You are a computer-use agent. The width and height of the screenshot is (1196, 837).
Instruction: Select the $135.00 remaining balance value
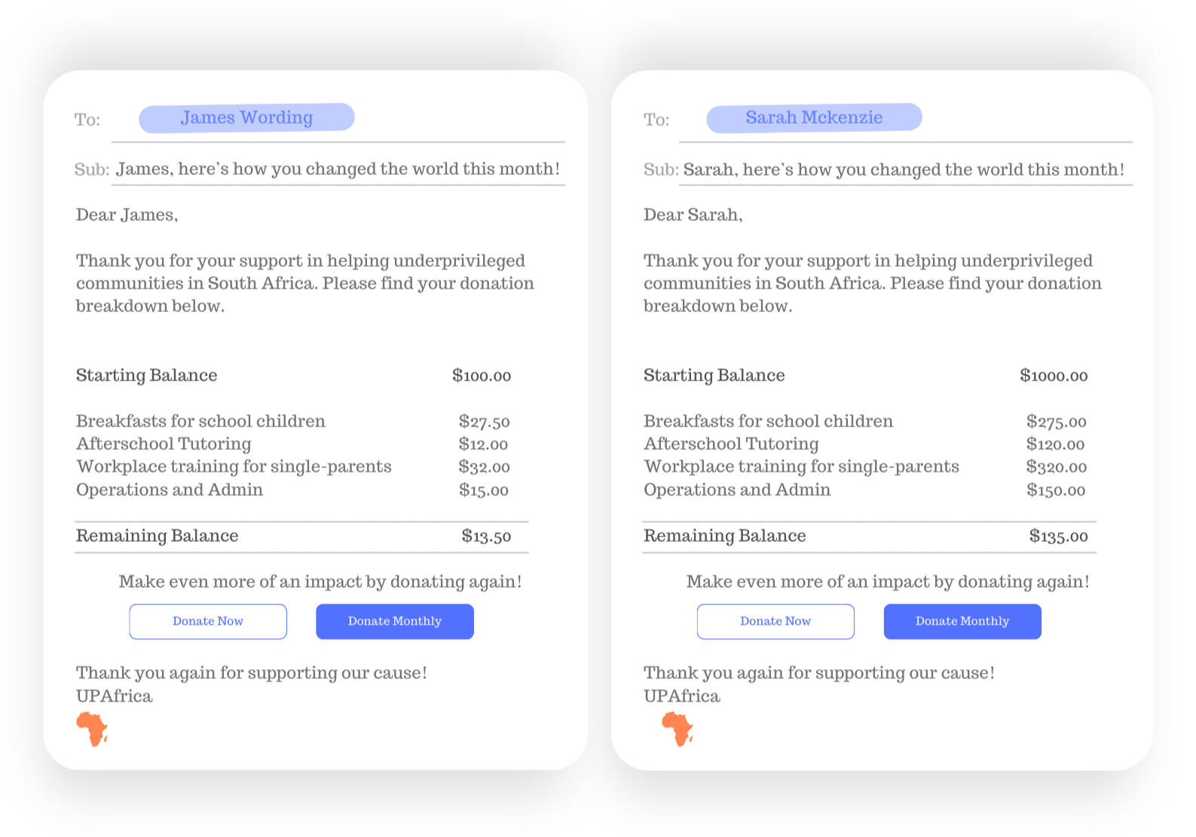tap(1058, 536)
